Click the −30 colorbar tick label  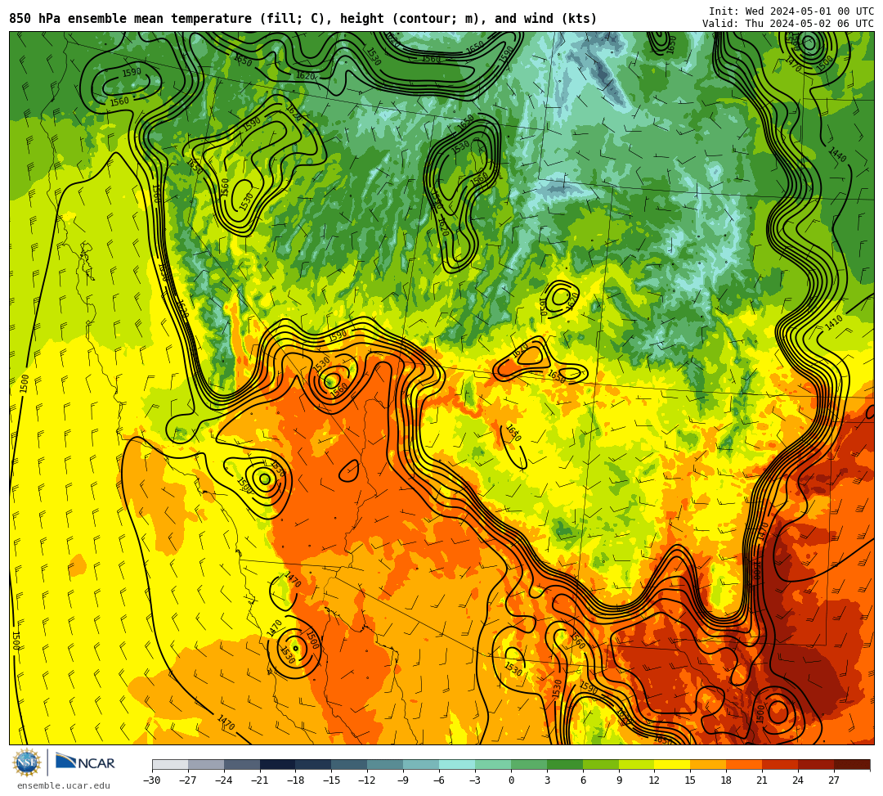coord(152,780)
